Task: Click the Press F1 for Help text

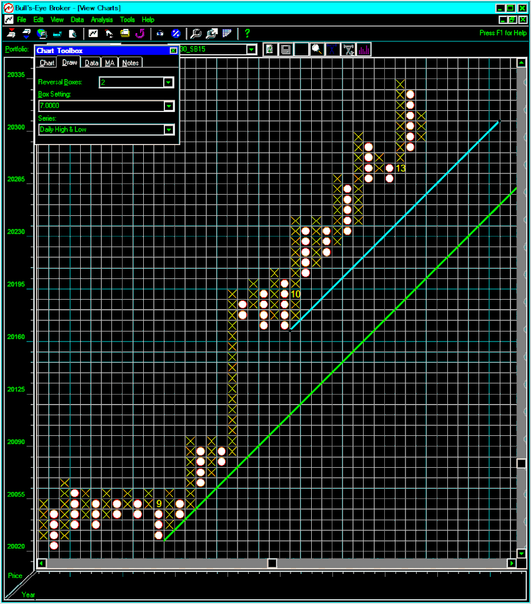Action: click(x=503, y=33)
